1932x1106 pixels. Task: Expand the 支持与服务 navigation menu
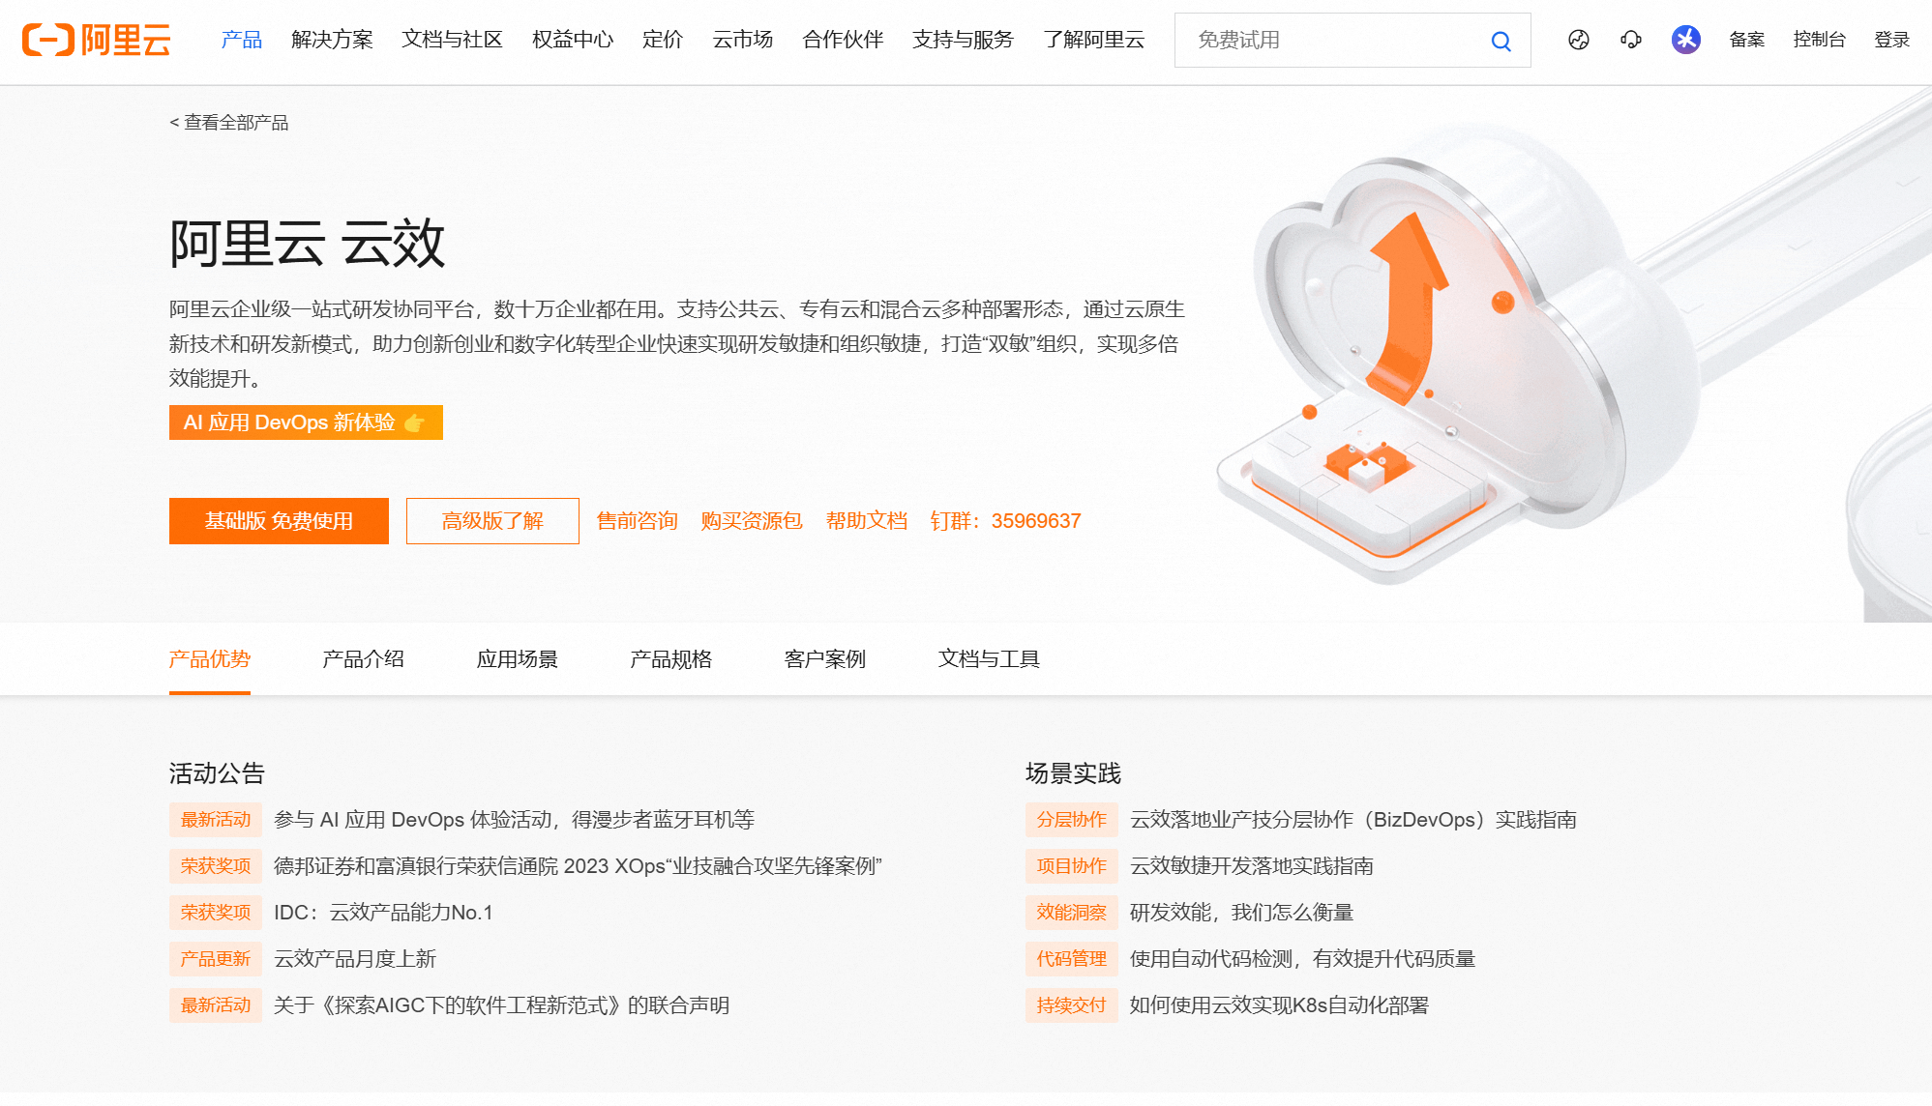click(963, 40)
